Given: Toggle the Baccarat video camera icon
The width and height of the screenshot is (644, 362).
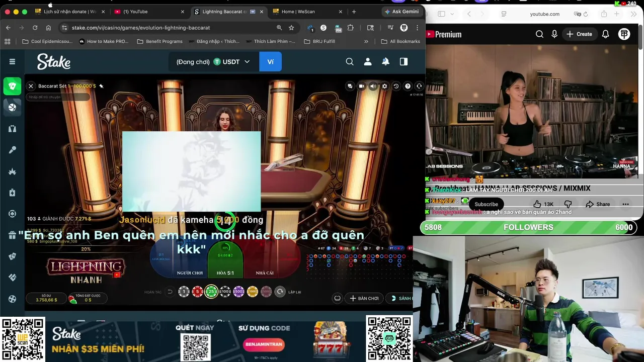Looking at the screenshot, I should (361, 86).
